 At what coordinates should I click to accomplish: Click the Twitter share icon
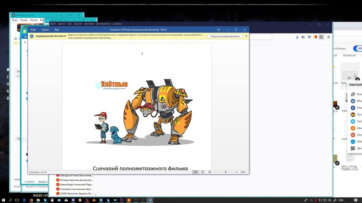tap(353, 121)
